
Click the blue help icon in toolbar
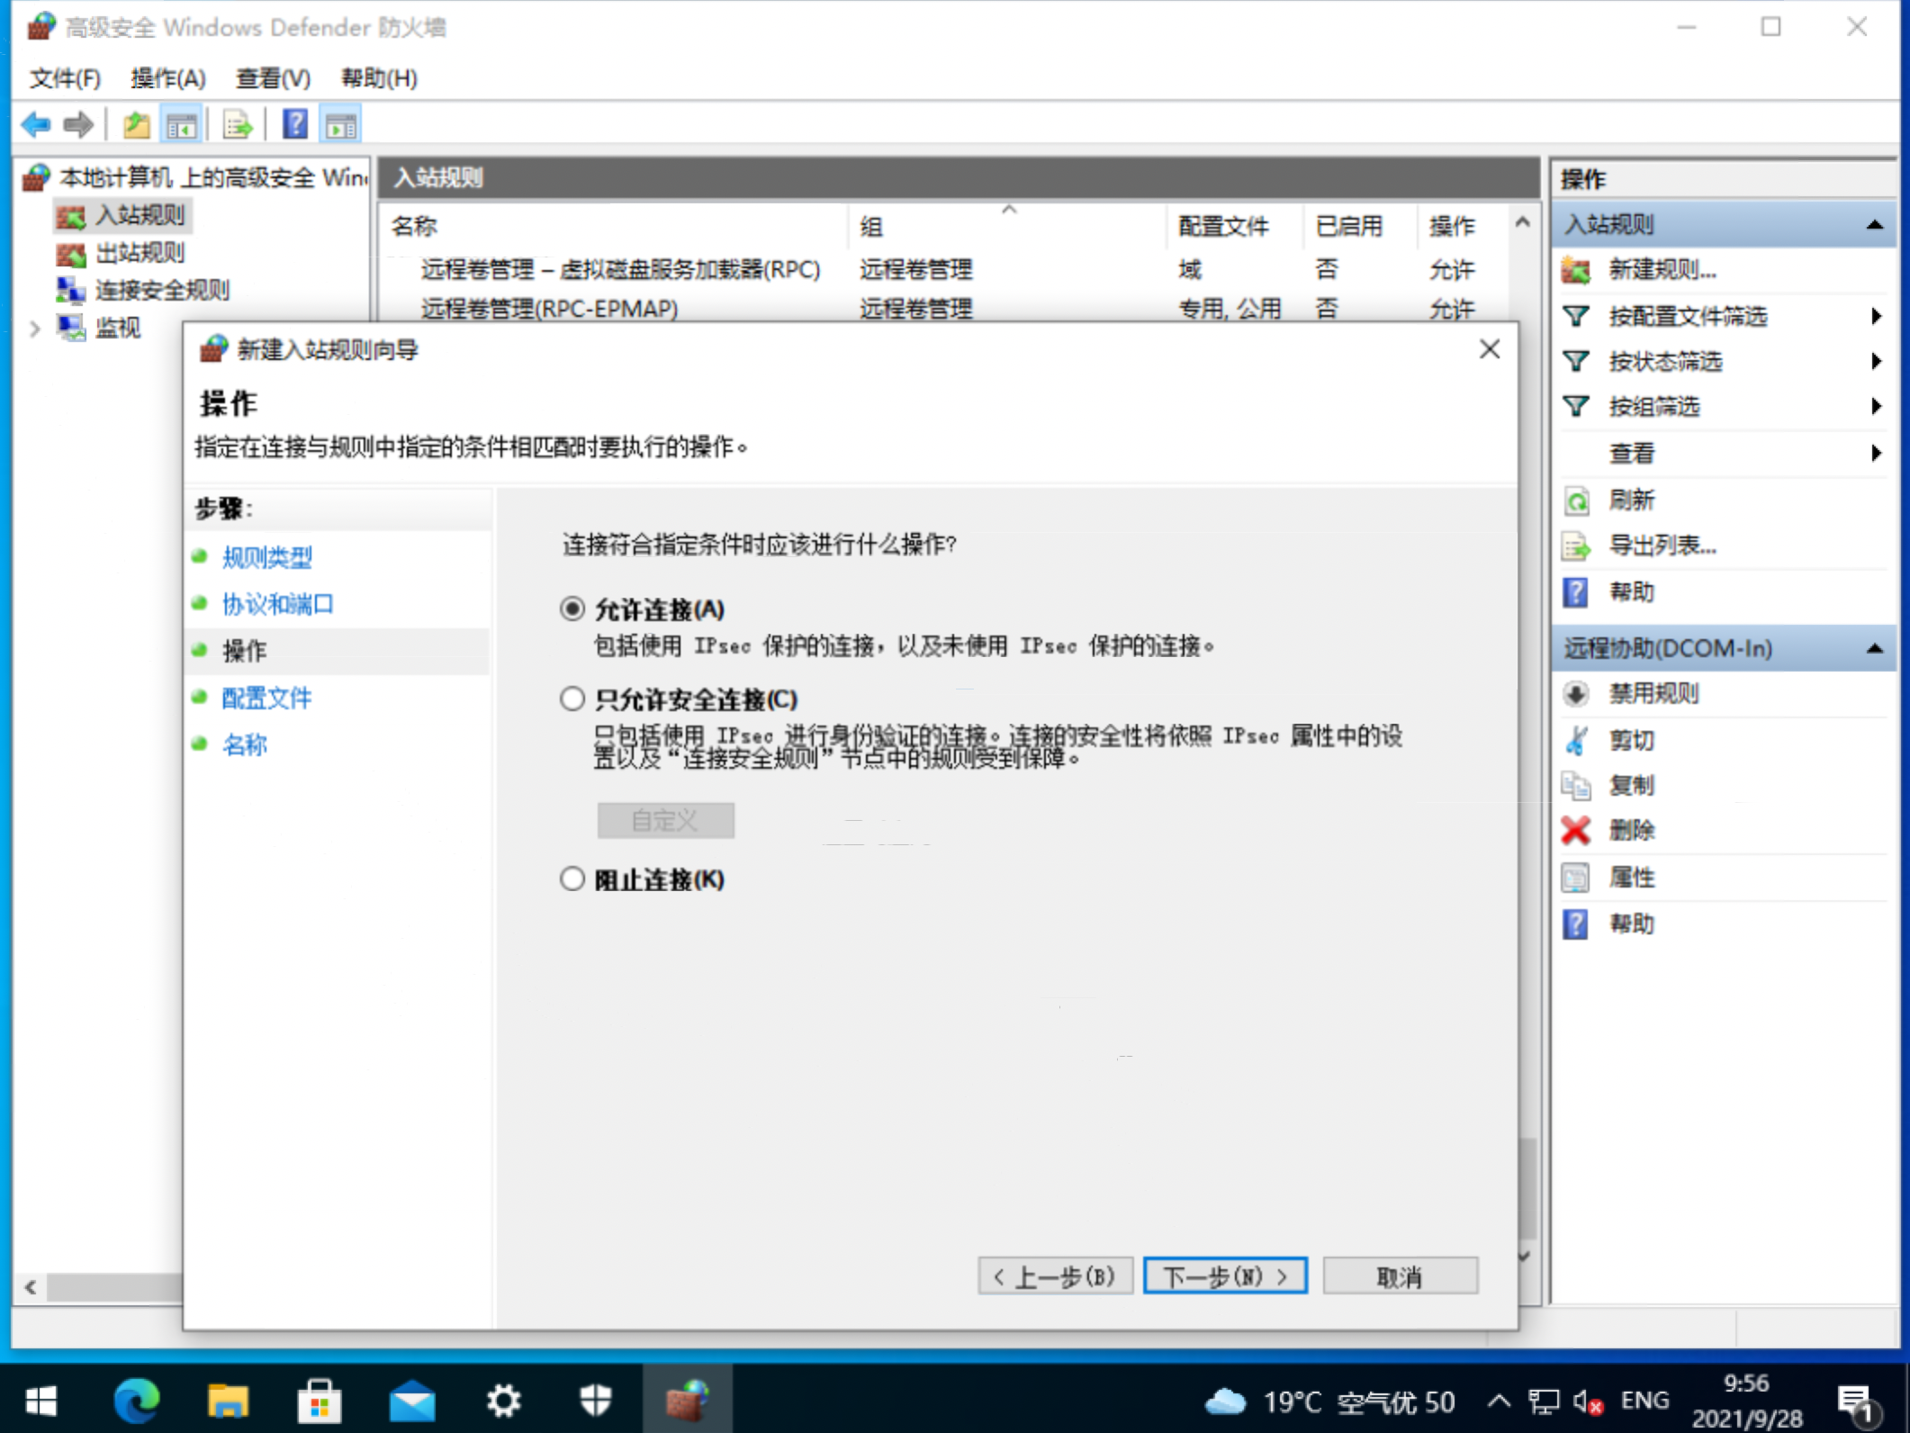point(294,124)
